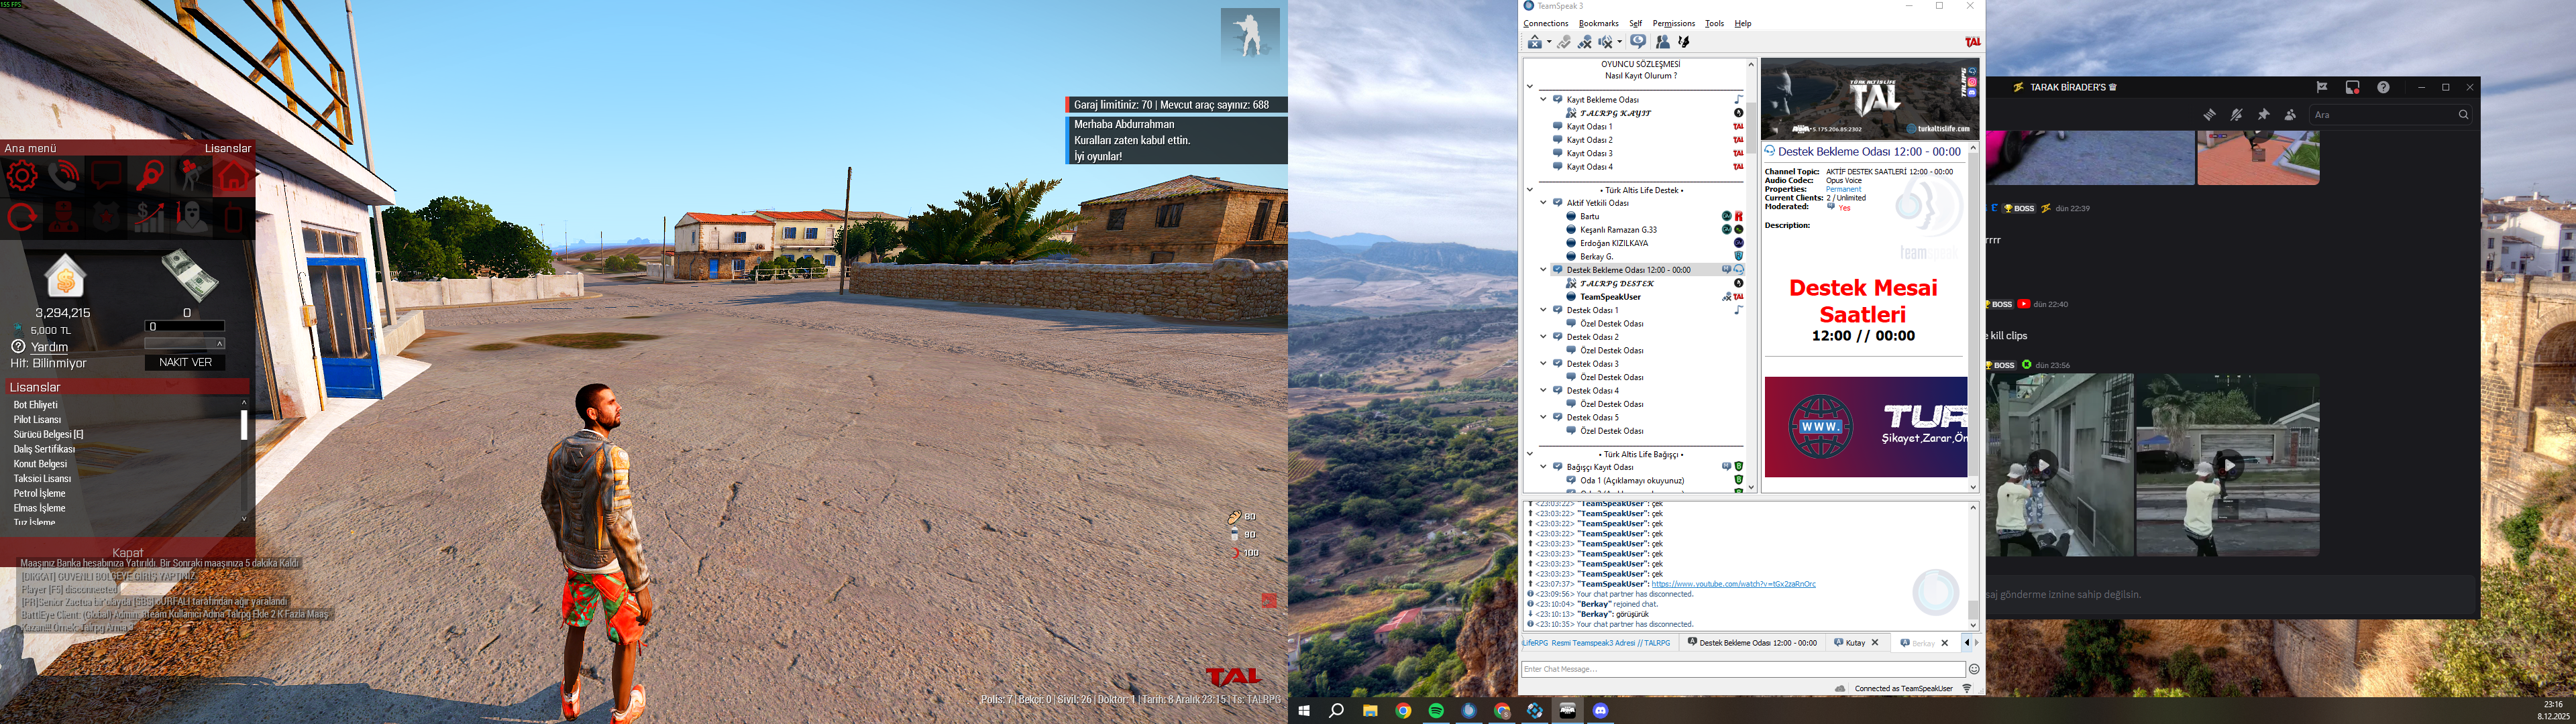Select the house icon in game menu

(234, 177)
